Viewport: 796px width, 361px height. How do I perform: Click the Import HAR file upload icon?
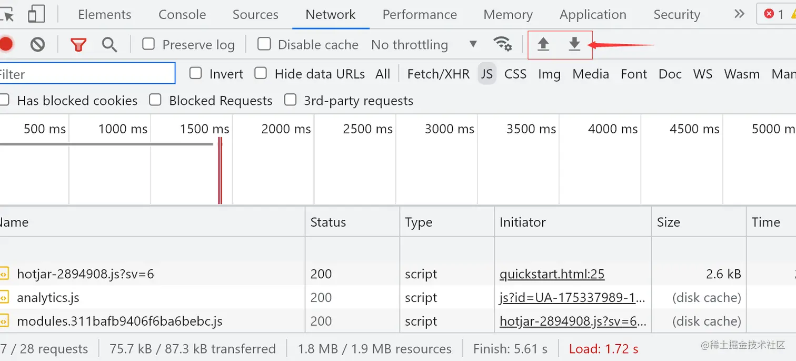click(543, 44)
